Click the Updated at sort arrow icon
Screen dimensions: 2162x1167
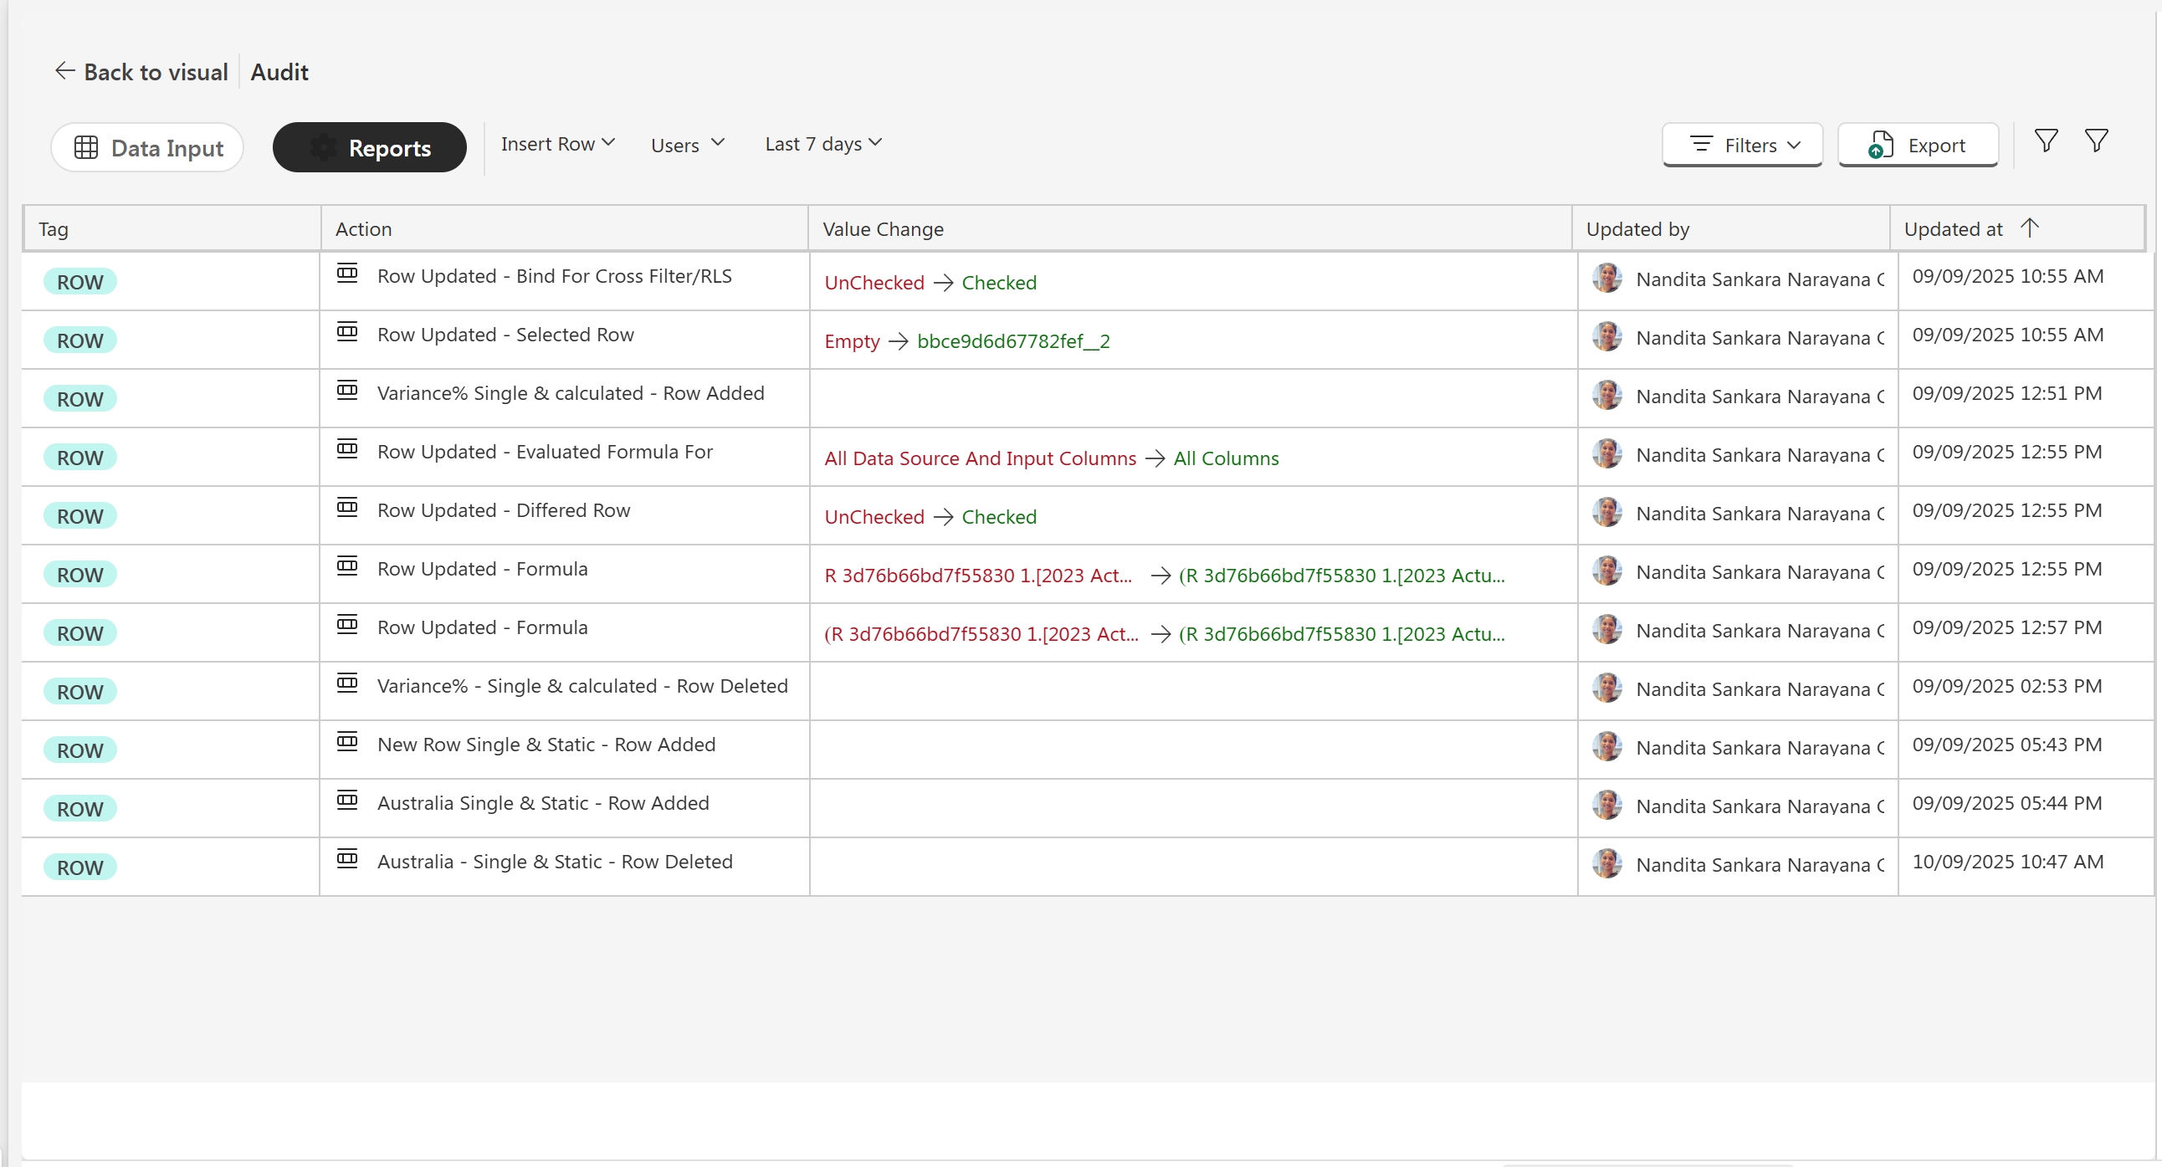pyautogui.click(x=2029, y=228)
